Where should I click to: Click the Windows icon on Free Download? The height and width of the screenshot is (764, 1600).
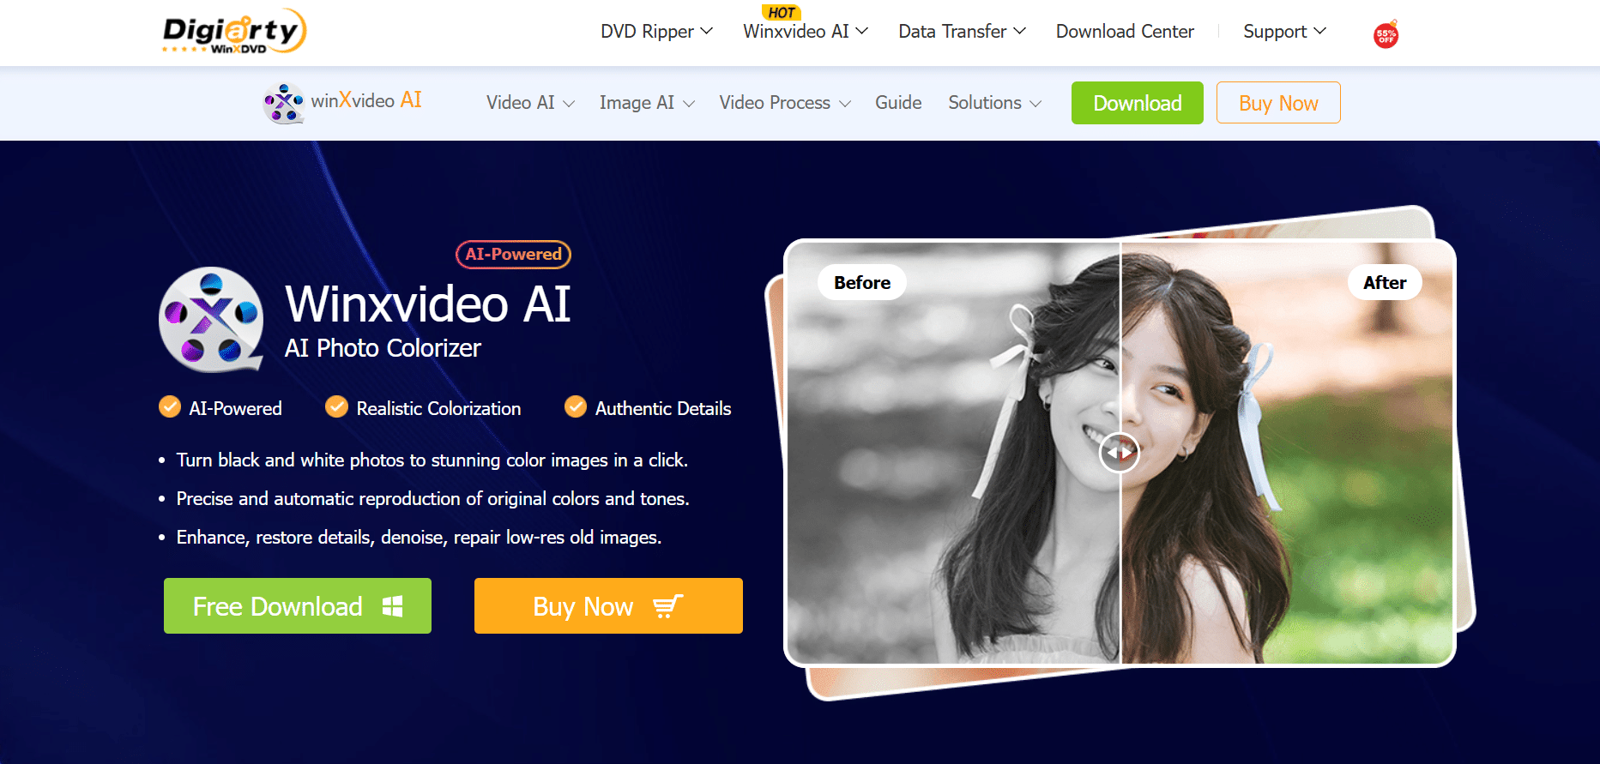pyautogui.click(x=392, y=606)
